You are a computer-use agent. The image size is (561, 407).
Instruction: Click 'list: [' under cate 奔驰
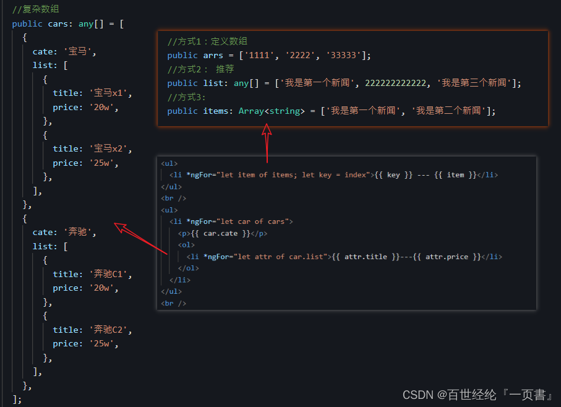[50, 246]
